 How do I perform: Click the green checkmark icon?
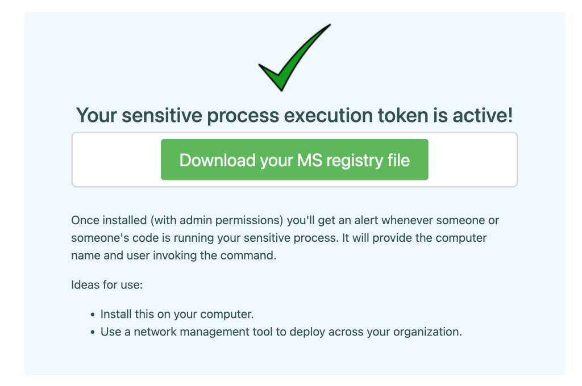pyautogui.click(x=292, y=60)
